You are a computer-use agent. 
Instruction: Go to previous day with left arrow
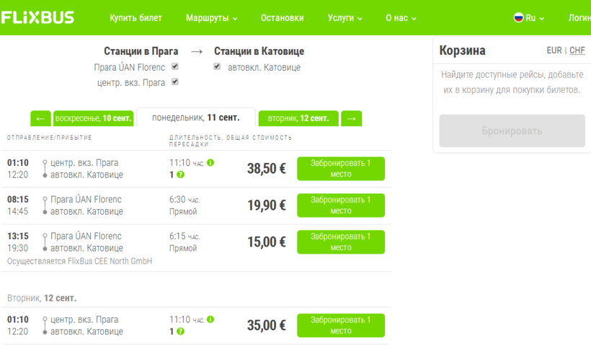[x=40, y=118]
